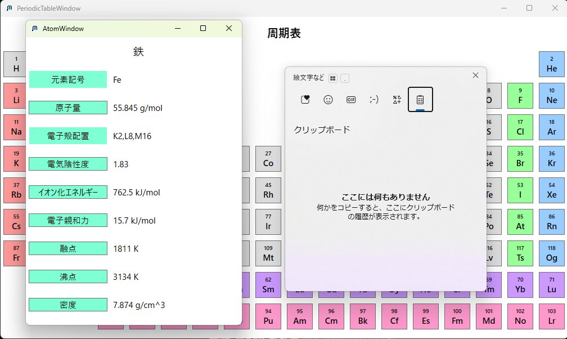Click the period key icon beside 絵文字など
The width and height of the screenshot is (567, 339).
345,78
